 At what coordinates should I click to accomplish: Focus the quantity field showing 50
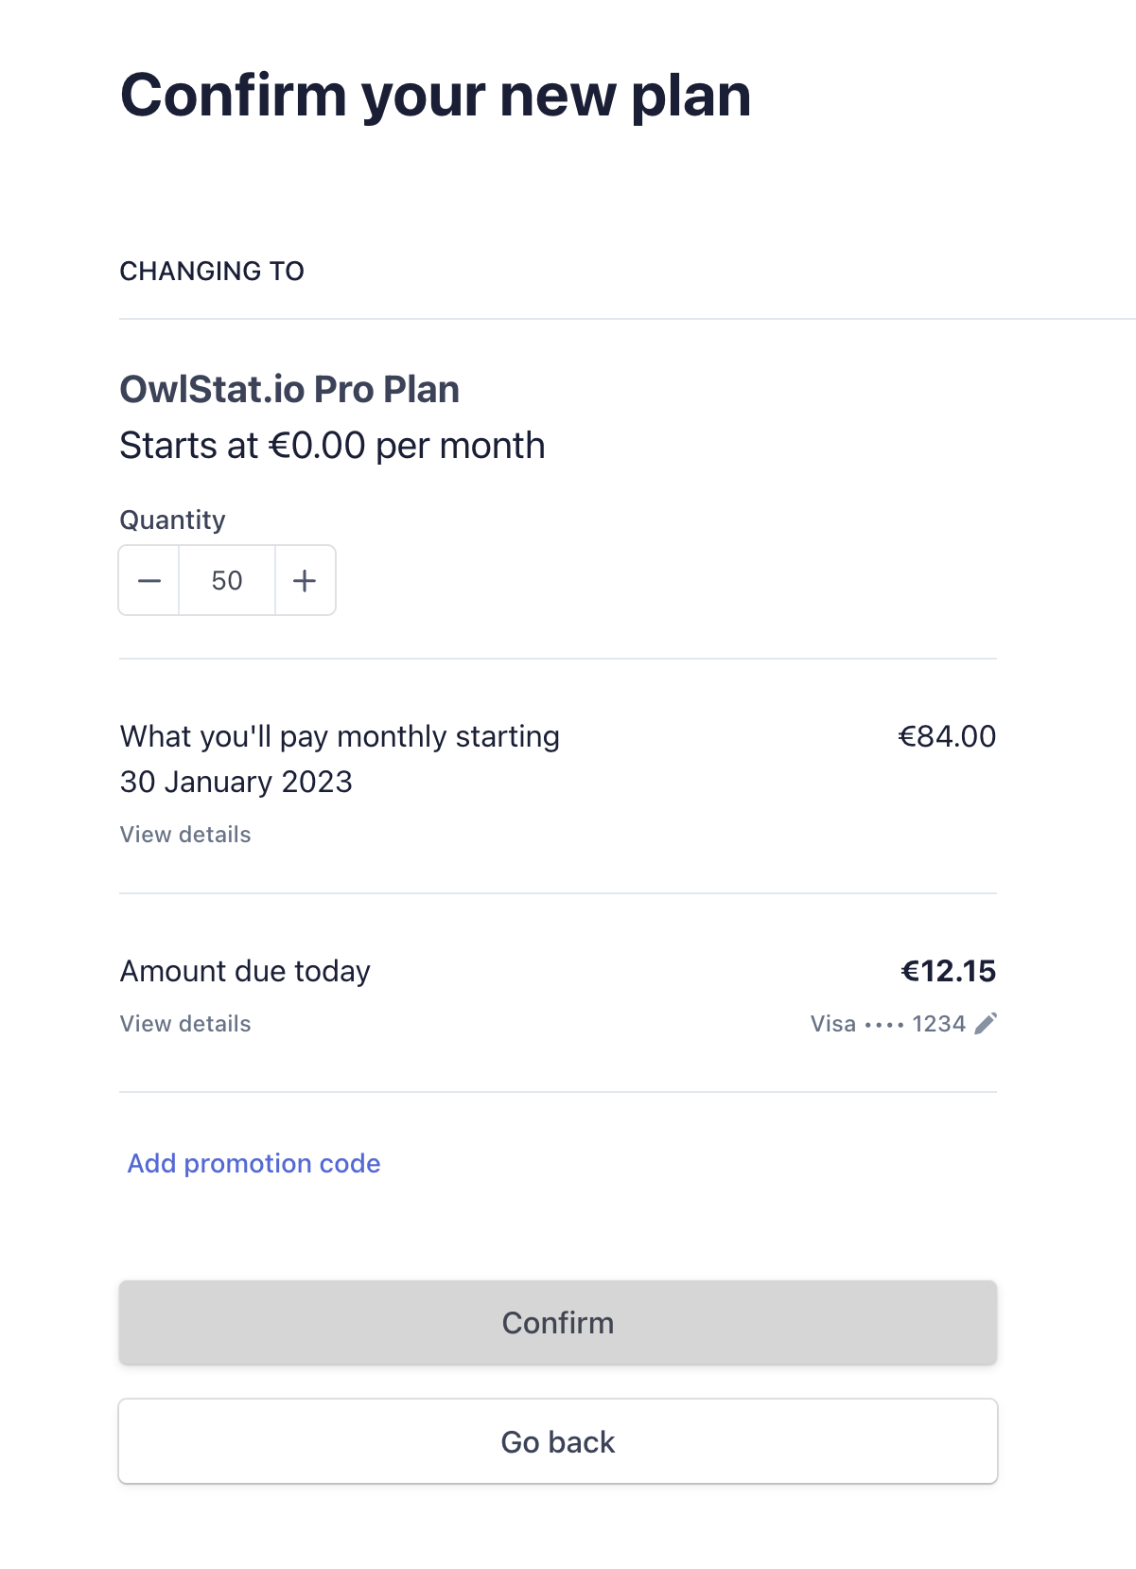(x=227, y=580)
